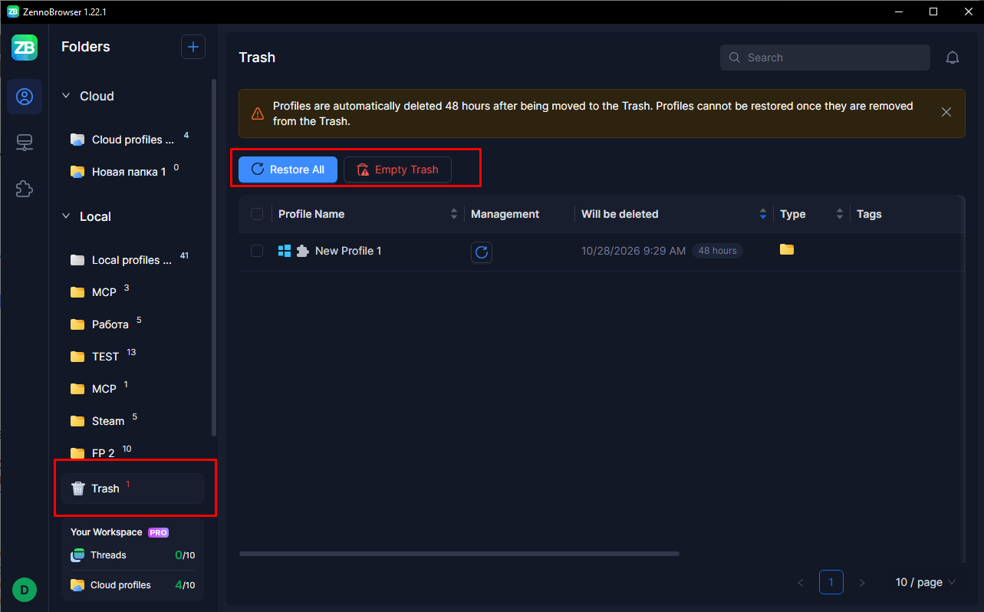Sort by Will be deleted column arrows
984x612 pixels.
pyautogui.click(x=762, y=214)
